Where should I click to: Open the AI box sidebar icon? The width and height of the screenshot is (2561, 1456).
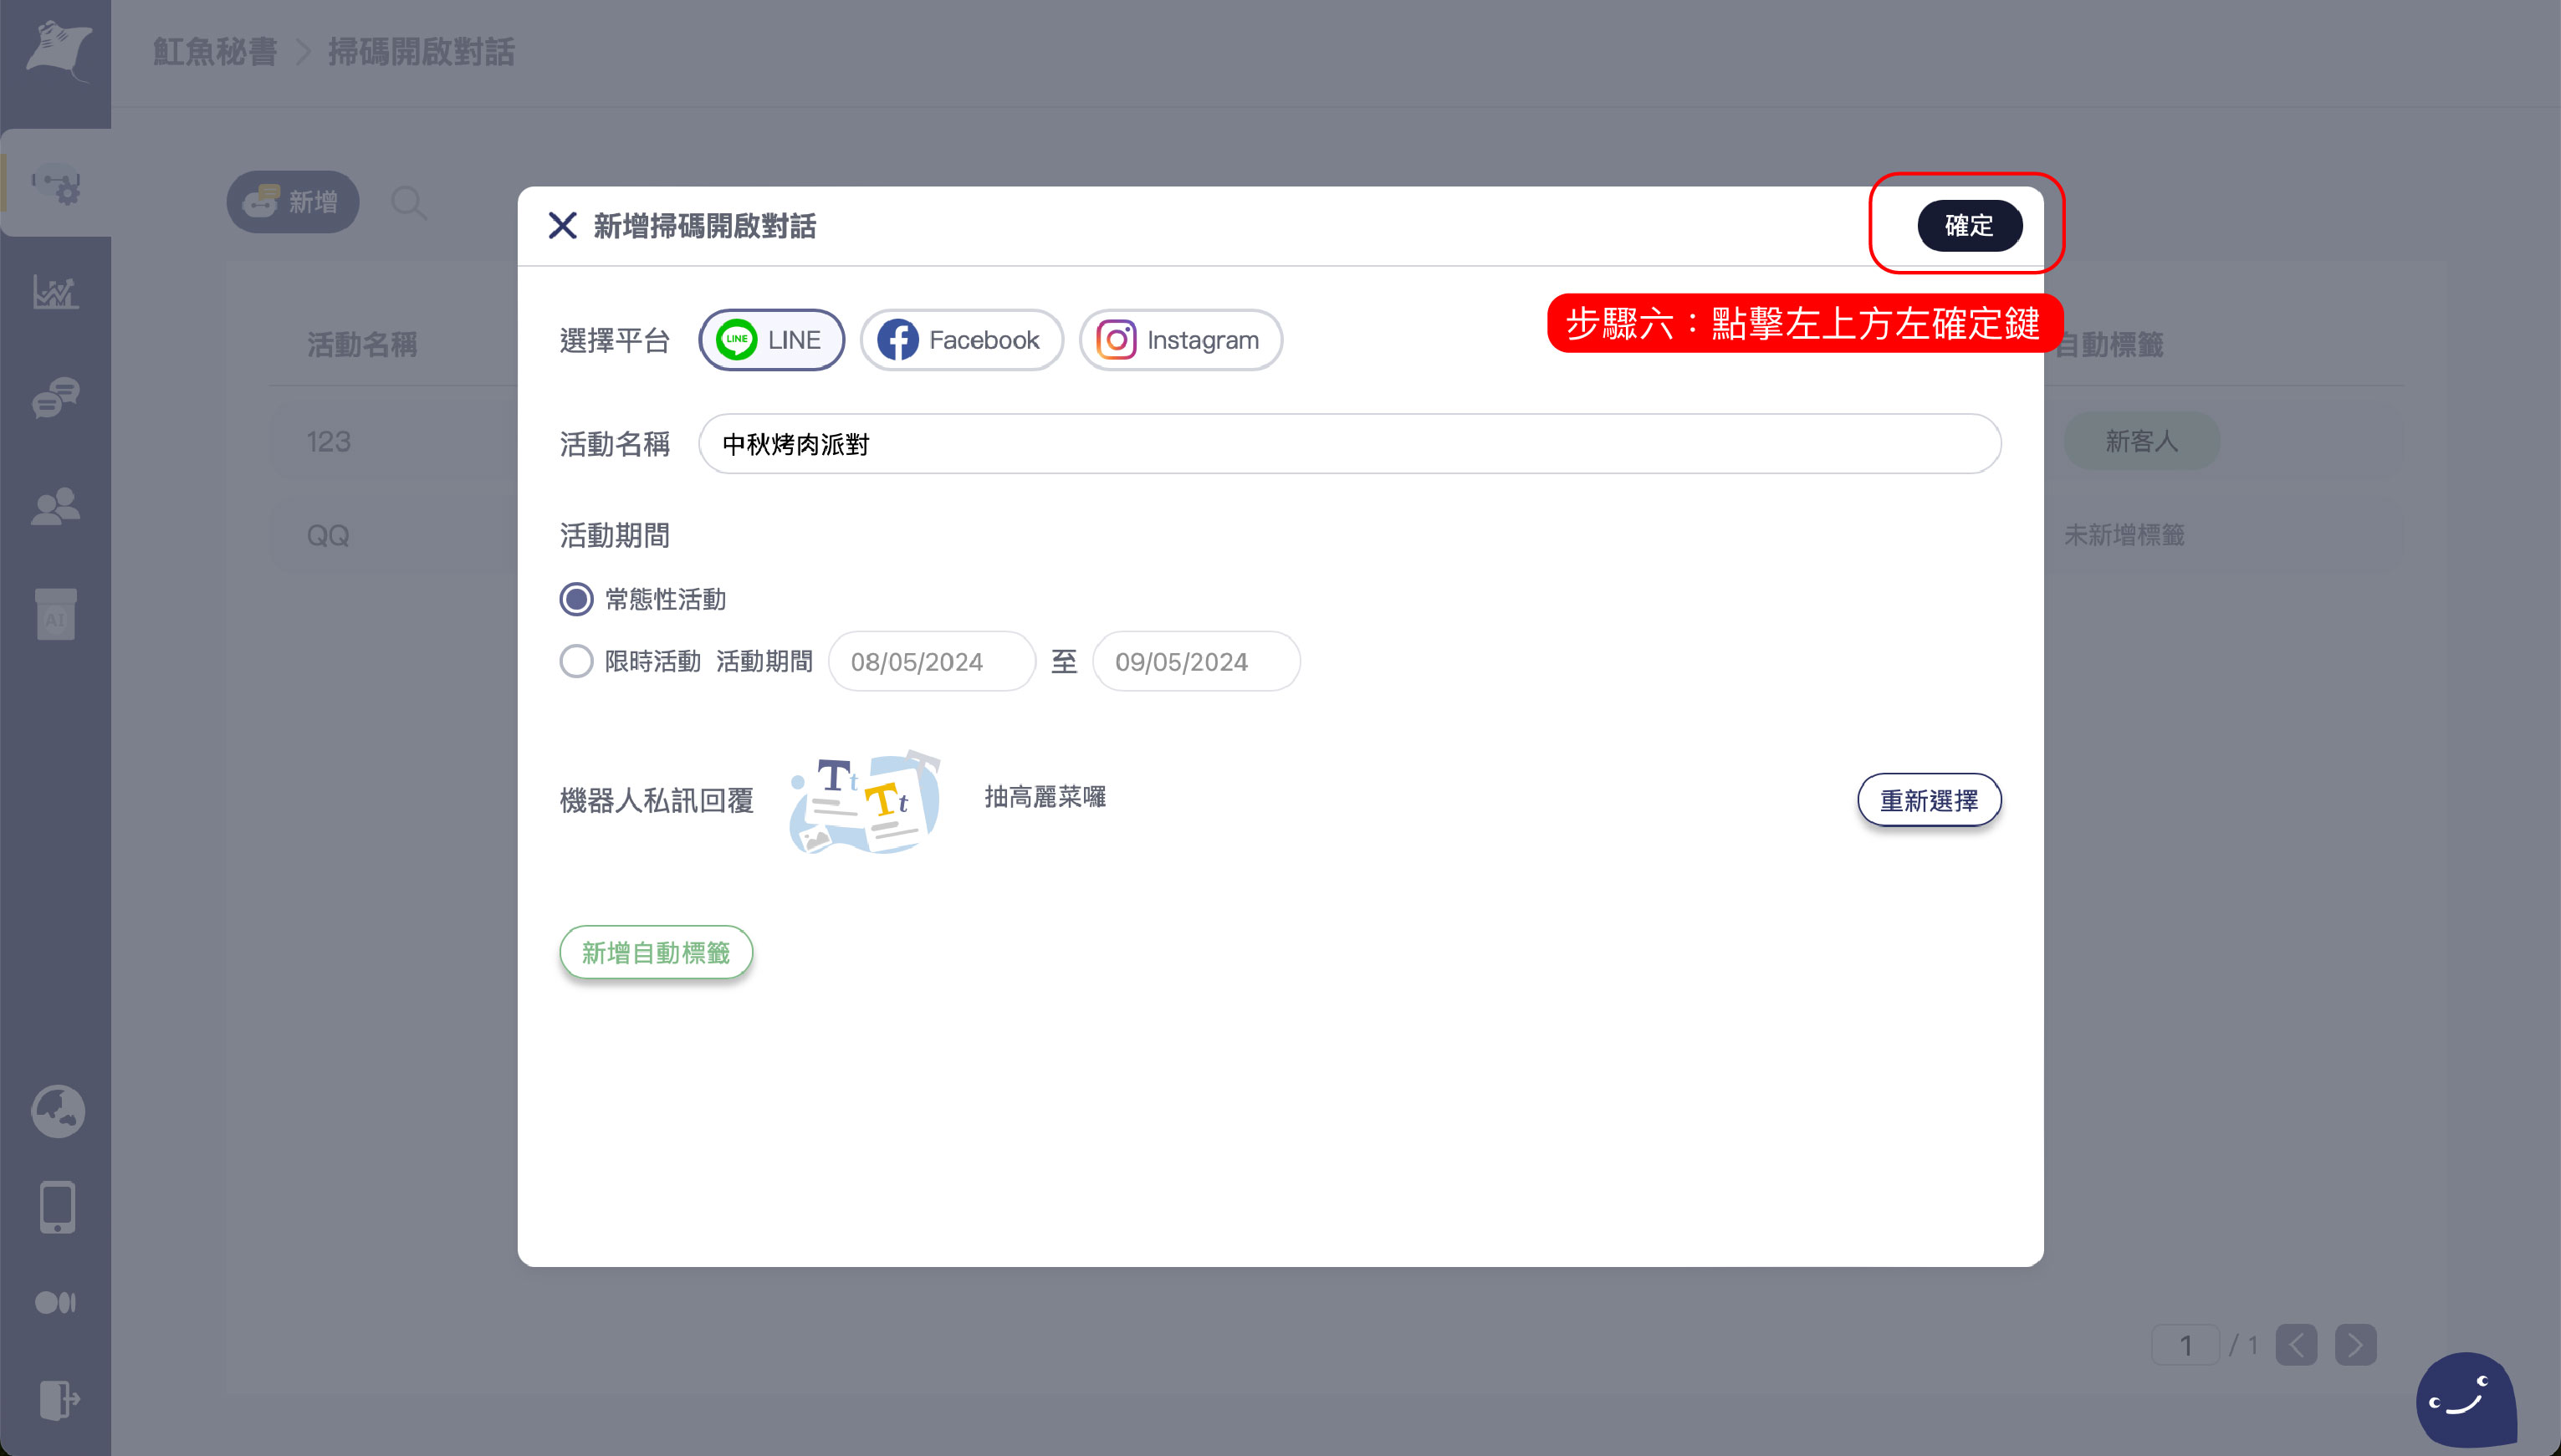(x=56, y=613)
